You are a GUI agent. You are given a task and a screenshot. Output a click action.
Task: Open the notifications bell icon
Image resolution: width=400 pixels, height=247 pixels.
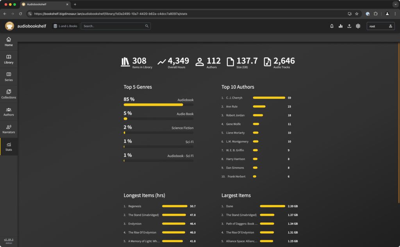coord(332,26)
